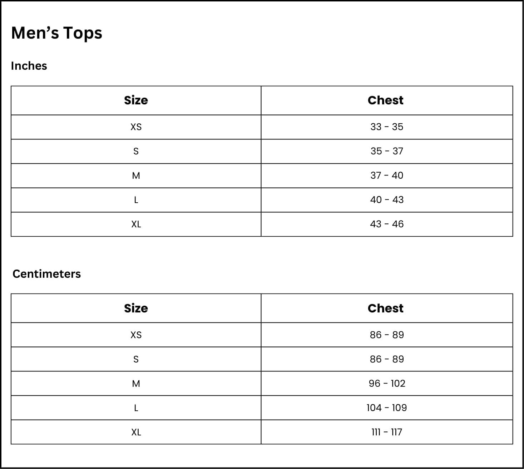
Task: Click the 111 - 117 chest measurement
Action: tap(387, 432)
